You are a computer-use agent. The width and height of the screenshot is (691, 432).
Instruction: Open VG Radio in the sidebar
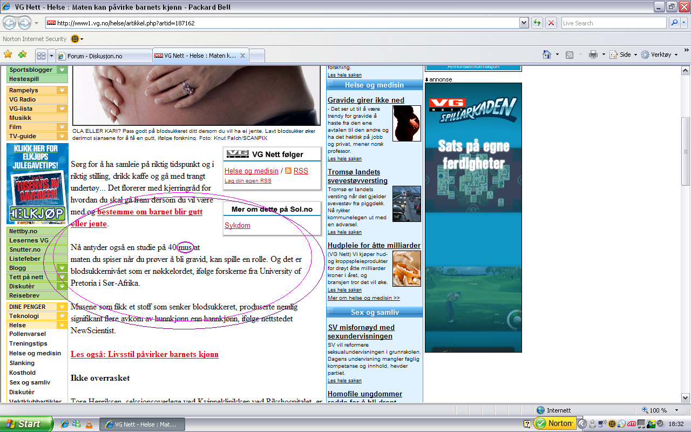click(37, 99)
